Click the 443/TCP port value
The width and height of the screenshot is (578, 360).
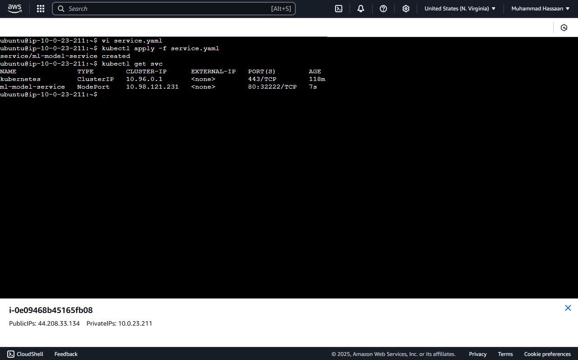click(262, 79)
